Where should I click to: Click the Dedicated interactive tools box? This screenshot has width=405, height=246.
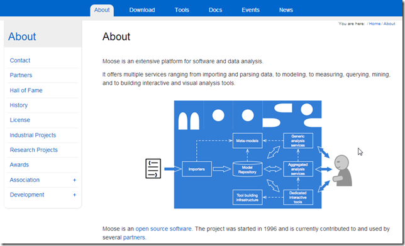click(298, 198)
